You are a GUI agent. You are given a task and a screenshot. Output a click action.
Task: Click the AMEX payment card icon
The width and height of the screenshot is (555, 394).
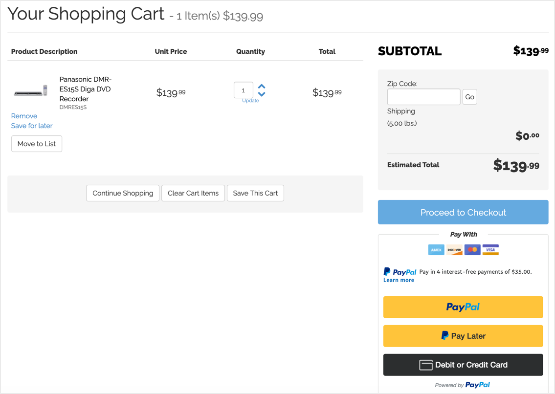pyautogui.click(x=436, y=249)
